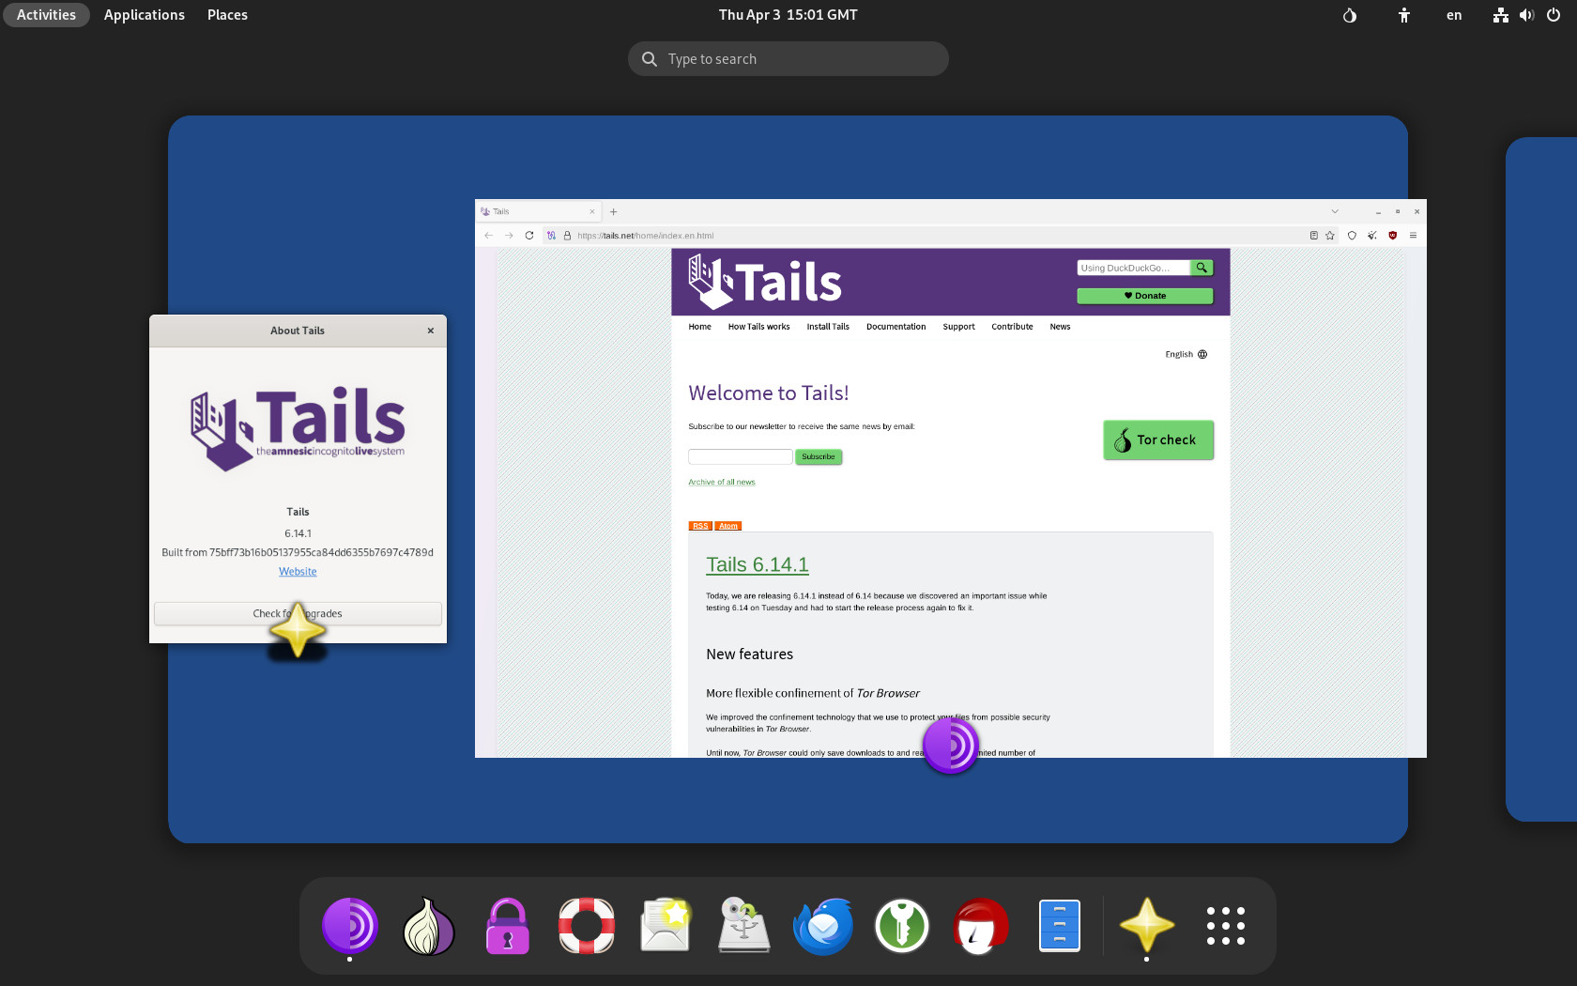
Task: Focus the Type to search field
Action: coord(788,59)
